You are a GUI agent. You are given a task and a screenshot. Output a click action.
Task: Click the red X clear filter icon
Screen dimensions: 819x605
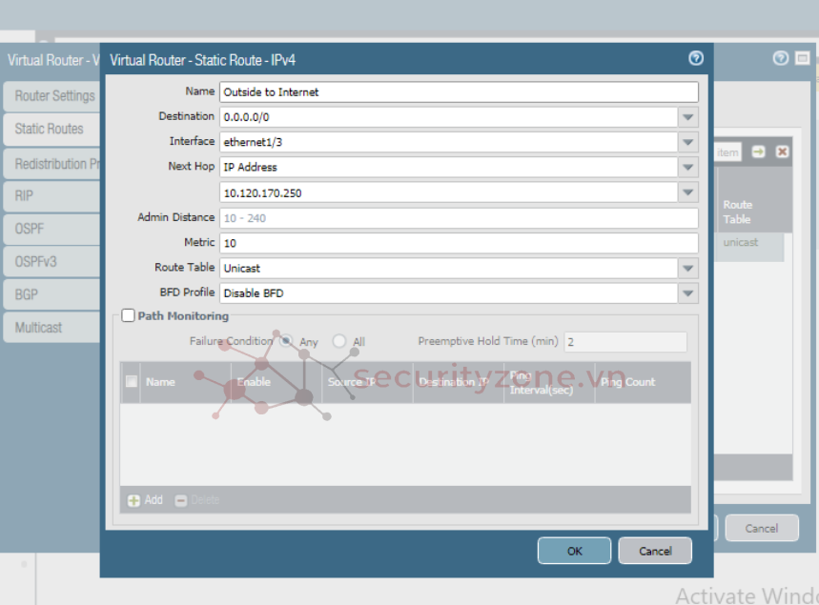click(x=782, y=152)
